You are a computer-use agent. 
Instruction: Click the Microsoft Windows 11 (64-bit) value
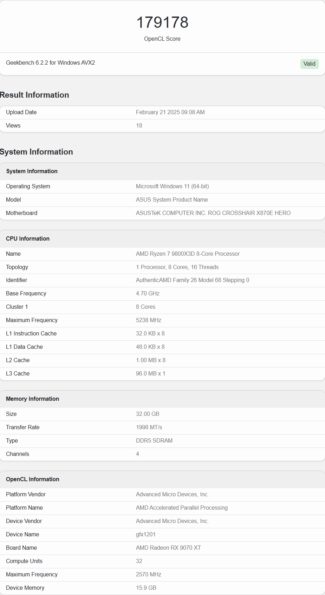[172, 187]
